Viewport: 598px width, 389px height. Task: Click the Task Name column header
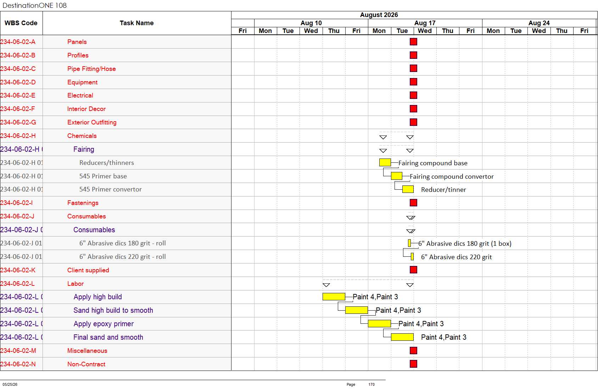(136, 23)
